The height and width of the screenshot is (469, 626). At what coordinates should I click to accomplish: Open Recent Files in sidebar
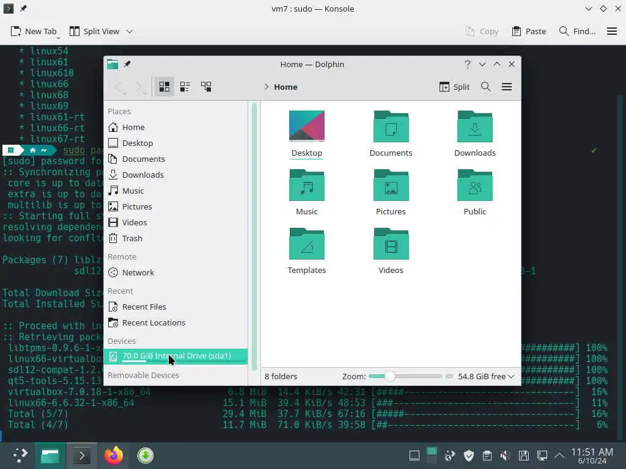(x=175, y=307)
